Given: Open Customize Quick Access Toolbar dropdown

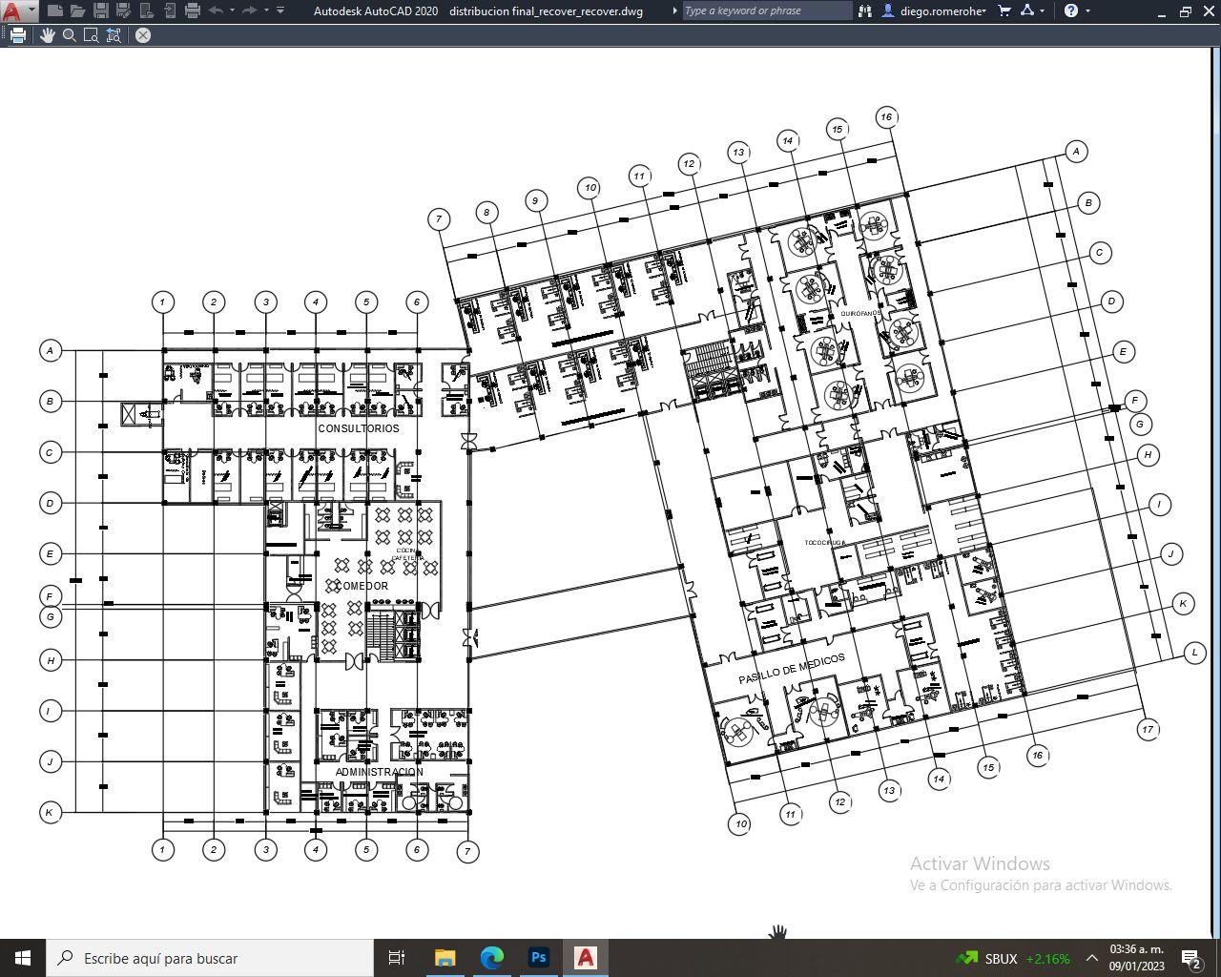Looking at the screenshot, I should click(x=280, y=11).
